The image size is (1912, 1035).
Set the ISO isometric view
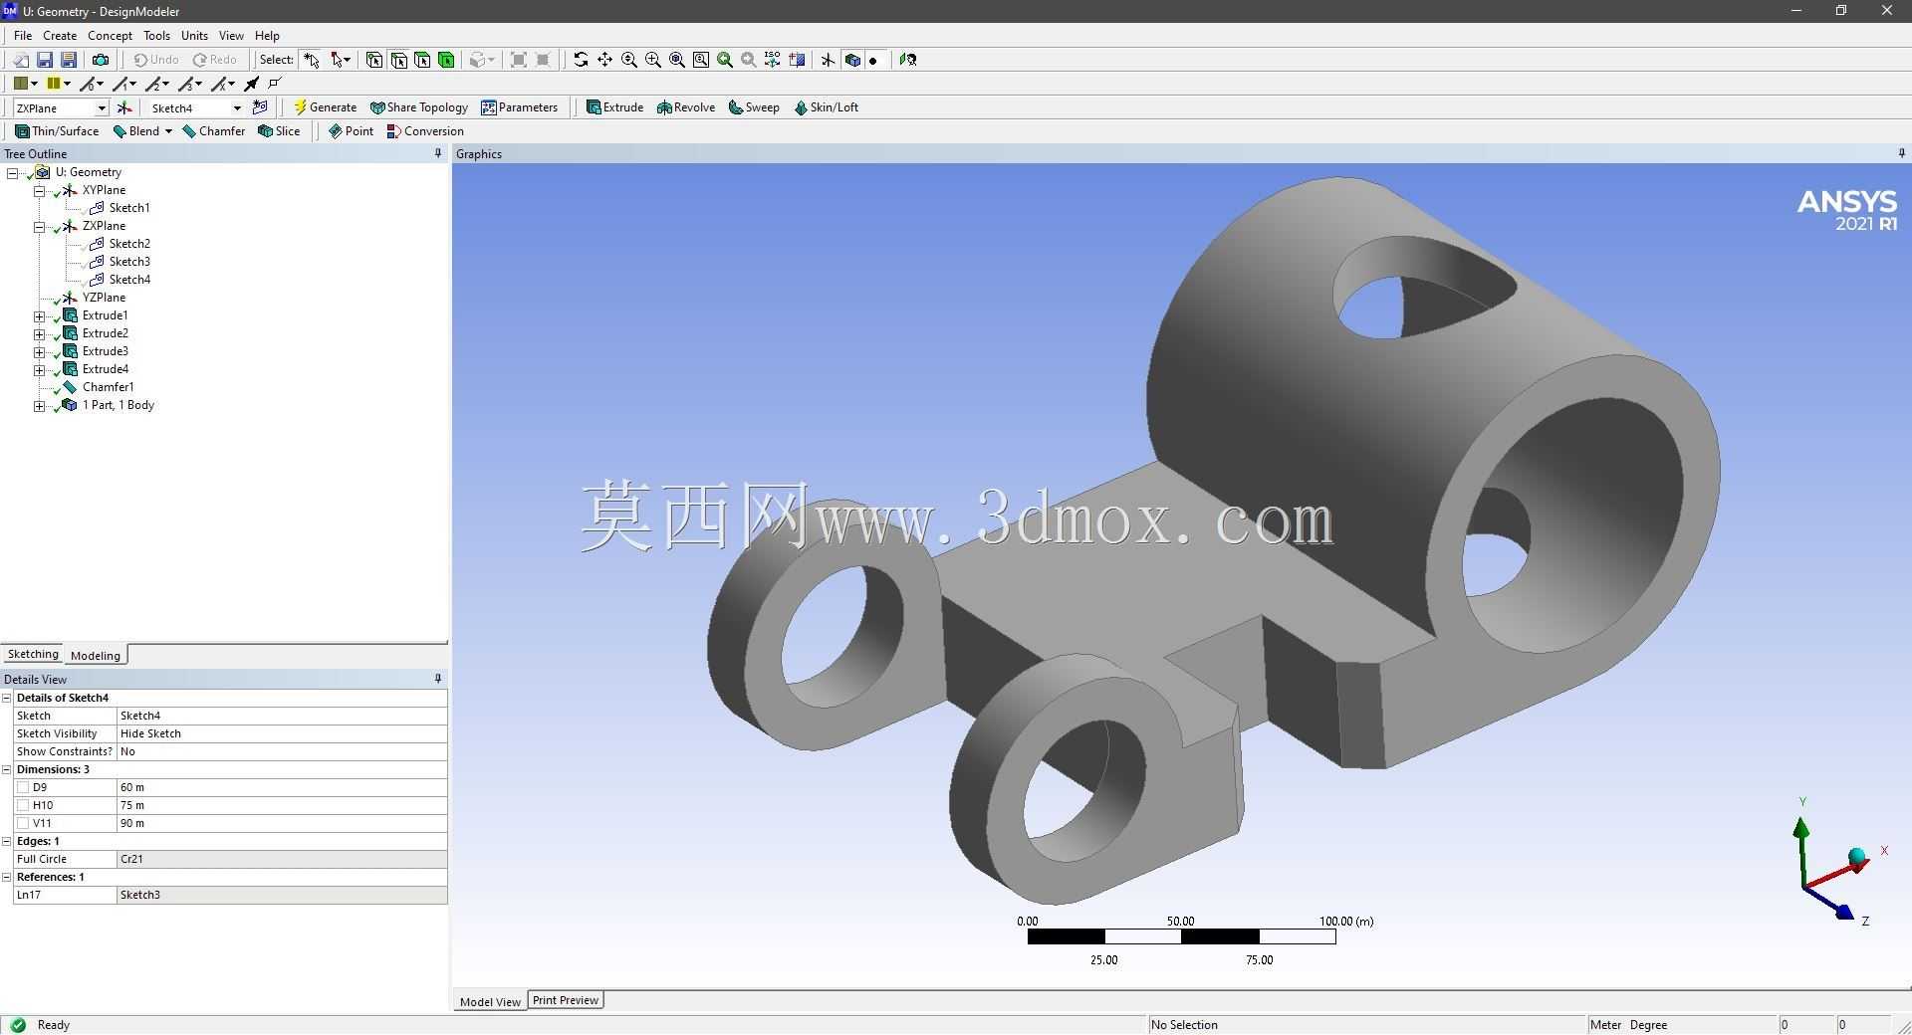773,60
